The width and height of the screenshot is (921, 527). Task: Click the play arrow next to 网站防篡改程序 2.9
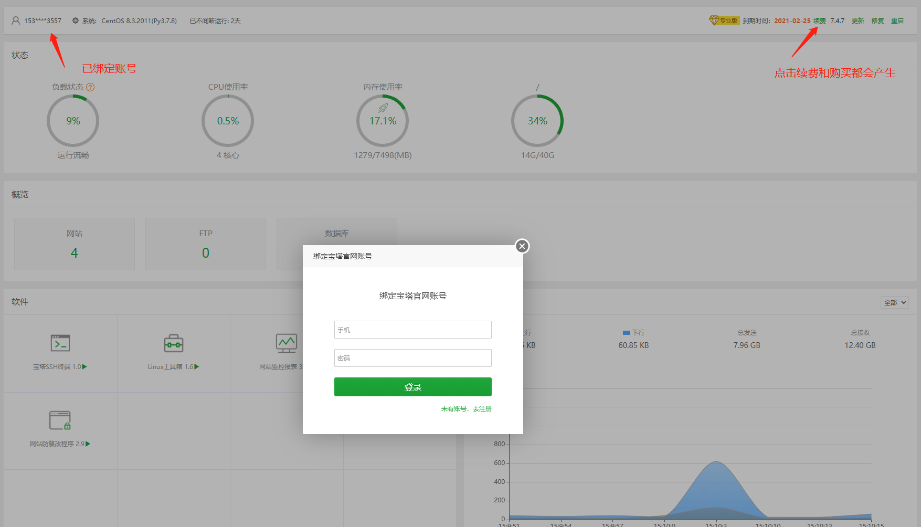tap(88, 444)
